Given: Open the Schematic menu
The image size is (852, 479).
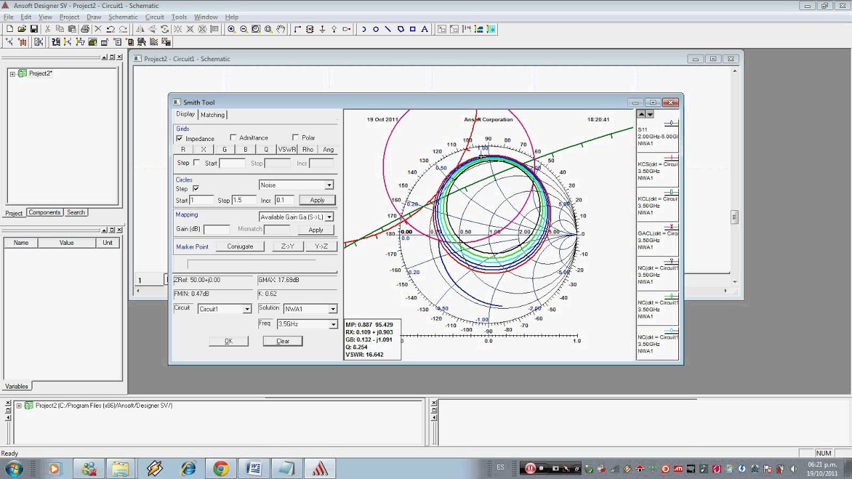Looking at the screenshot, I should pos(123,17).
